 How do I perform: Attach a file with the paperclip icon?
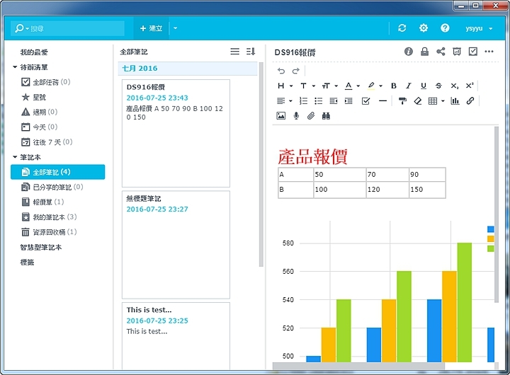click(x=310, y=116)
